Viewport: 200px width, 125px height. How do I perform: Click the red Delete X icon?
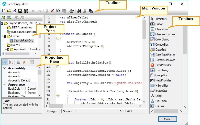click(52, 11)
